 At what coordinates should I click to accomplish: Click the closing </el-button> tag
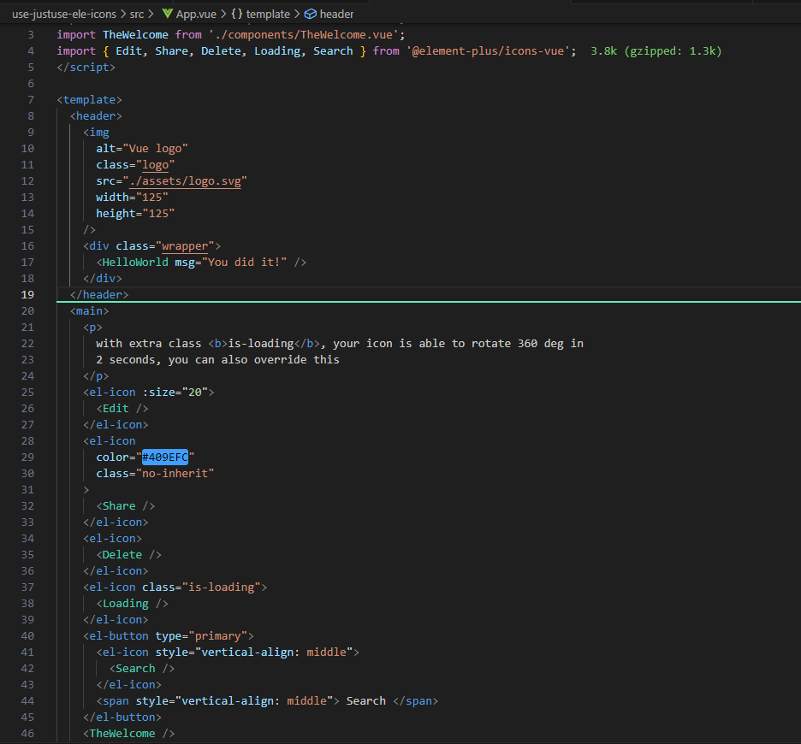coord(122,717)
